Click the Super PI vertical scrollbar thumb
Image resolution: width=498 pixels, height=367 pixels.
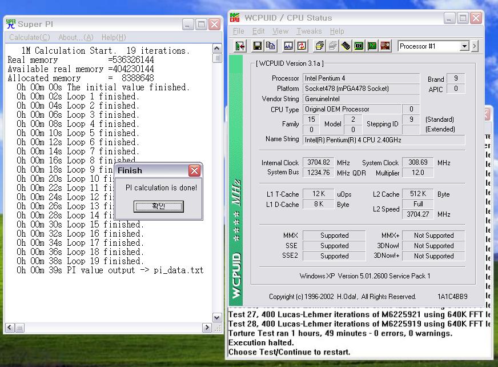click(217, 58)
